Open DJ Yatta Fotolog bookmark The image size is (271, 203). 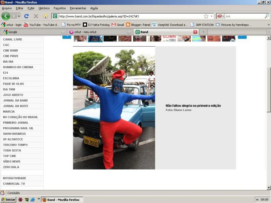coord(96,25)
